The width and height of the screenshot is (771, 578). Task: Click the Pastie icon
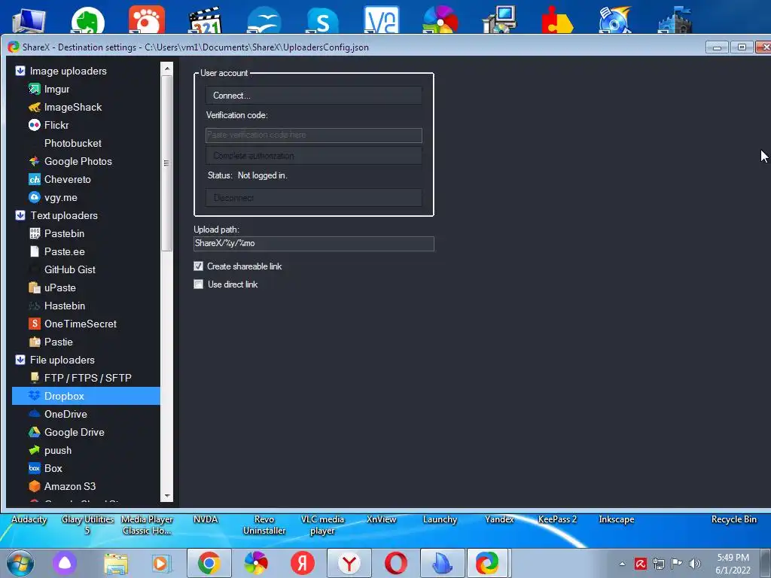pyautogui.click(x=34, y=342)
